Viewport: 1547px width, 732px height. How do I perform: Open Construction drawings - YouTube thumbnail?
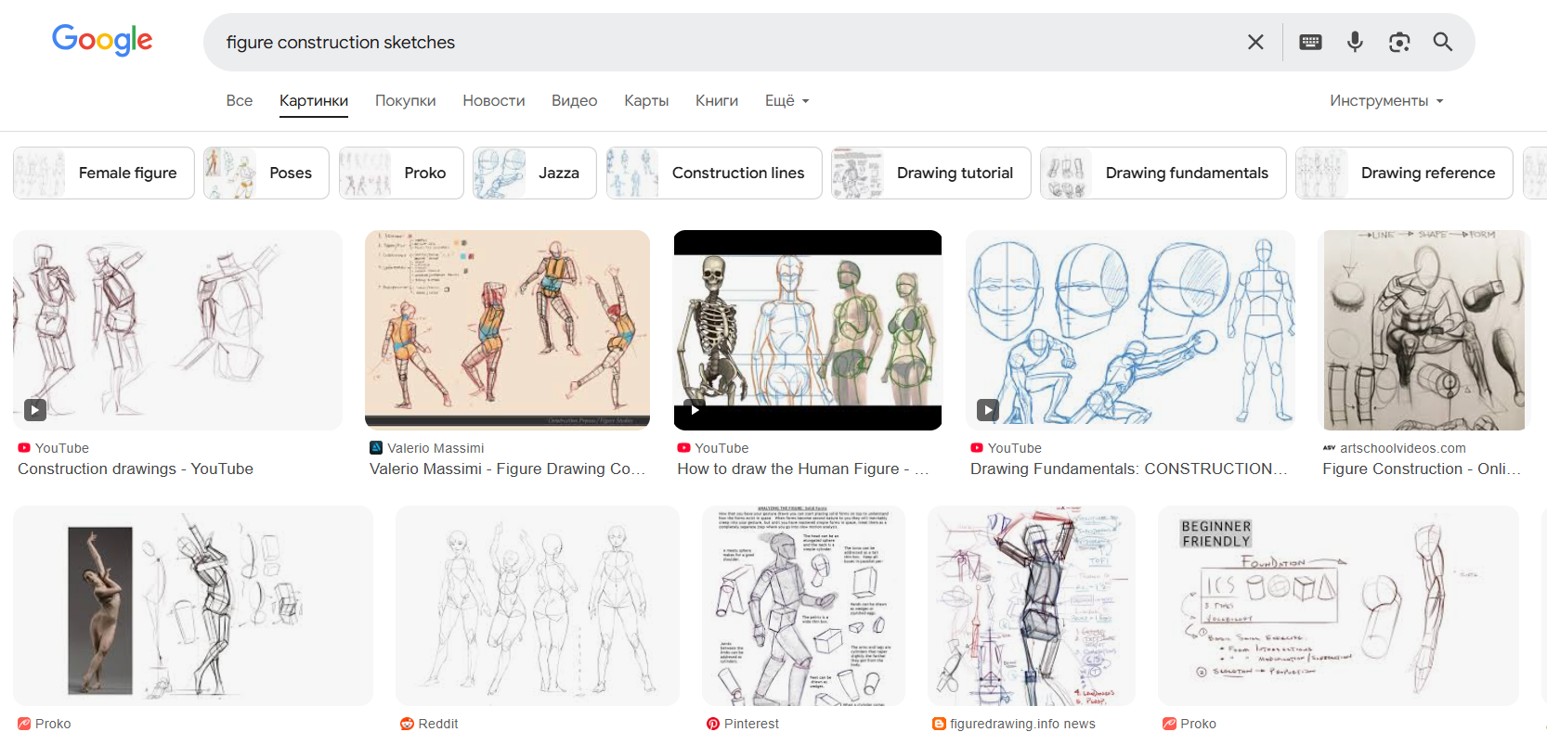(x=177, y=330)
